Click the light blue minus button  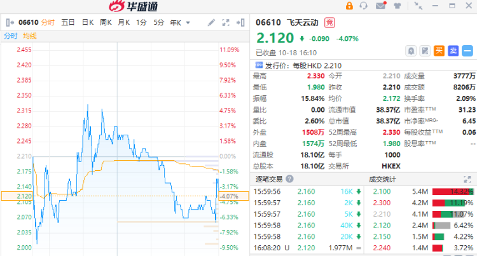467,51
